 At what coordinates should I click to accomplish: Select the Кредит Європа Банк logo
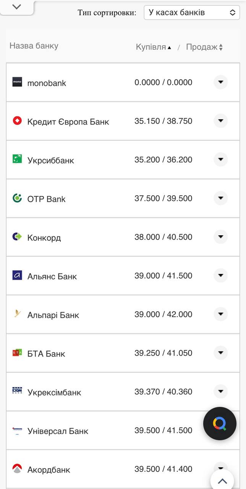point(17,121)
